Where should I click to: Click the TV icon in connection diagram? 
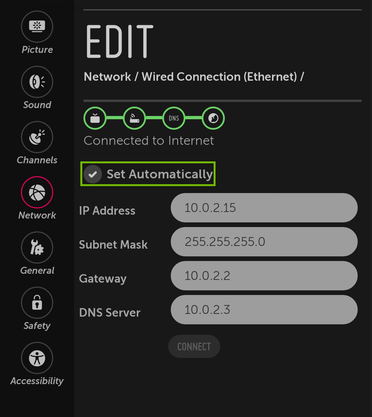tap(95, 118)
